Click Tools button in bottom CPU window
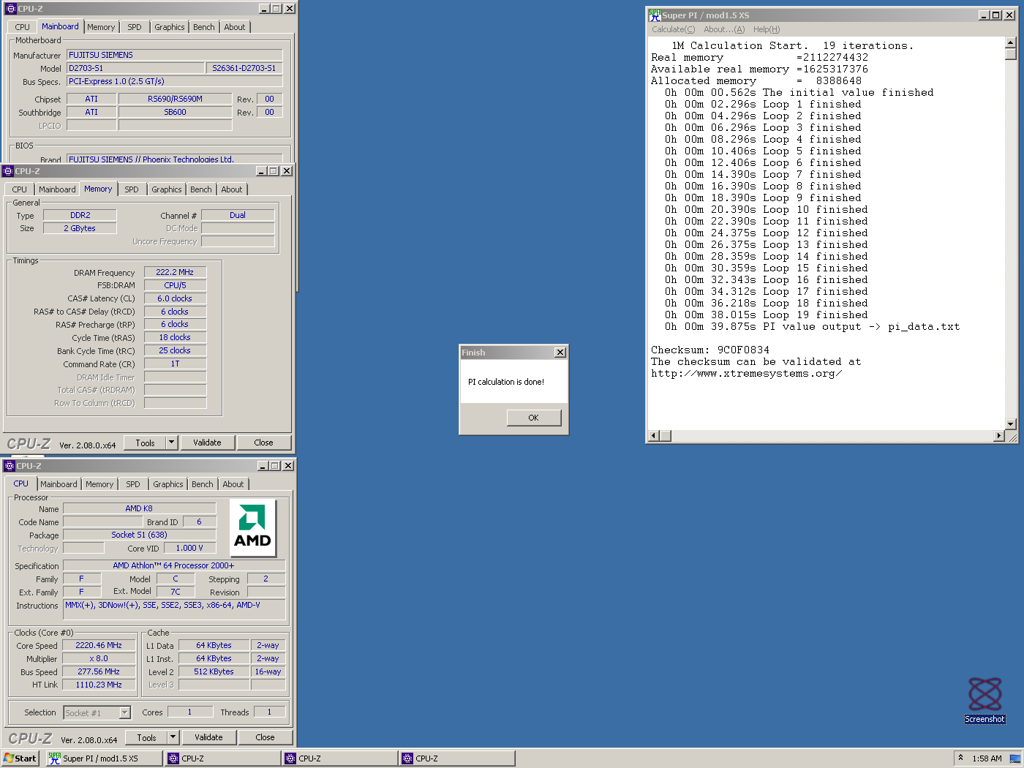This screenshot has height=768, width=1024. click(146, 737)
